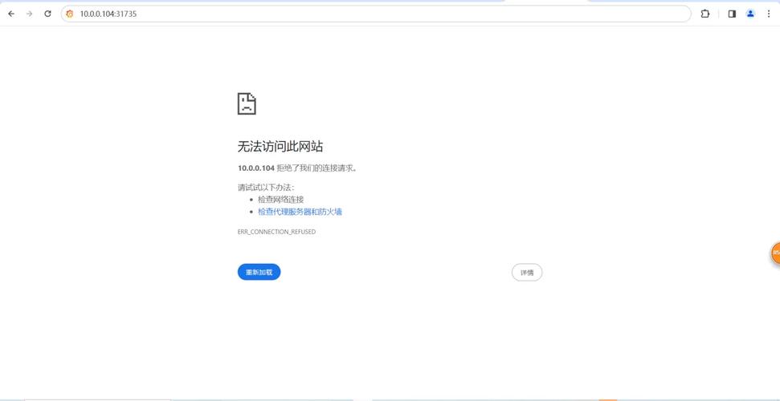
Task: Focus the address bar showing 10.0.0.104:31735
Action: [x=376, y=14]
